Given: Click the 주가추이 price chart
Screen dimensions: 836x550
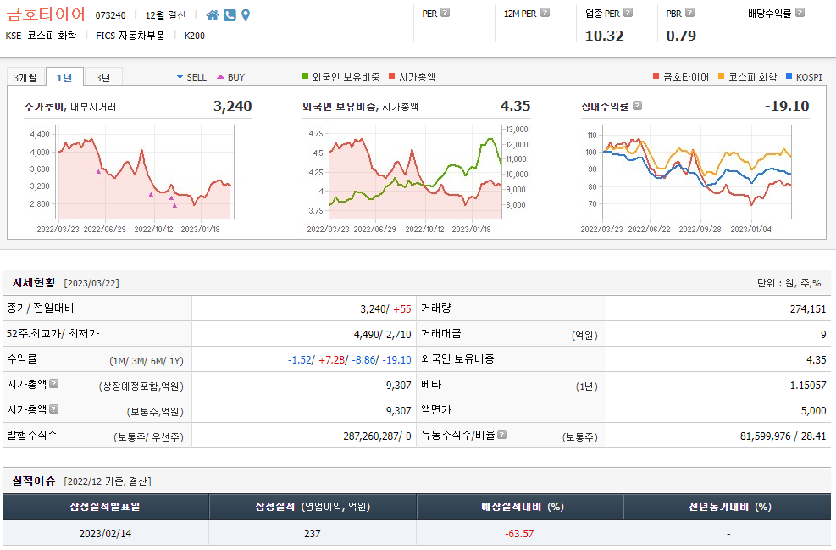Looking at the screenshot, I should (145, 172).
